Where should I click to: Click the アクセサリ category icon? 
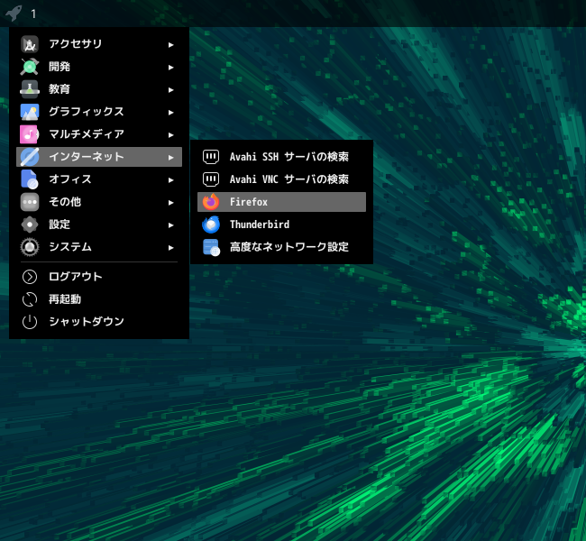tap(30, 44)
